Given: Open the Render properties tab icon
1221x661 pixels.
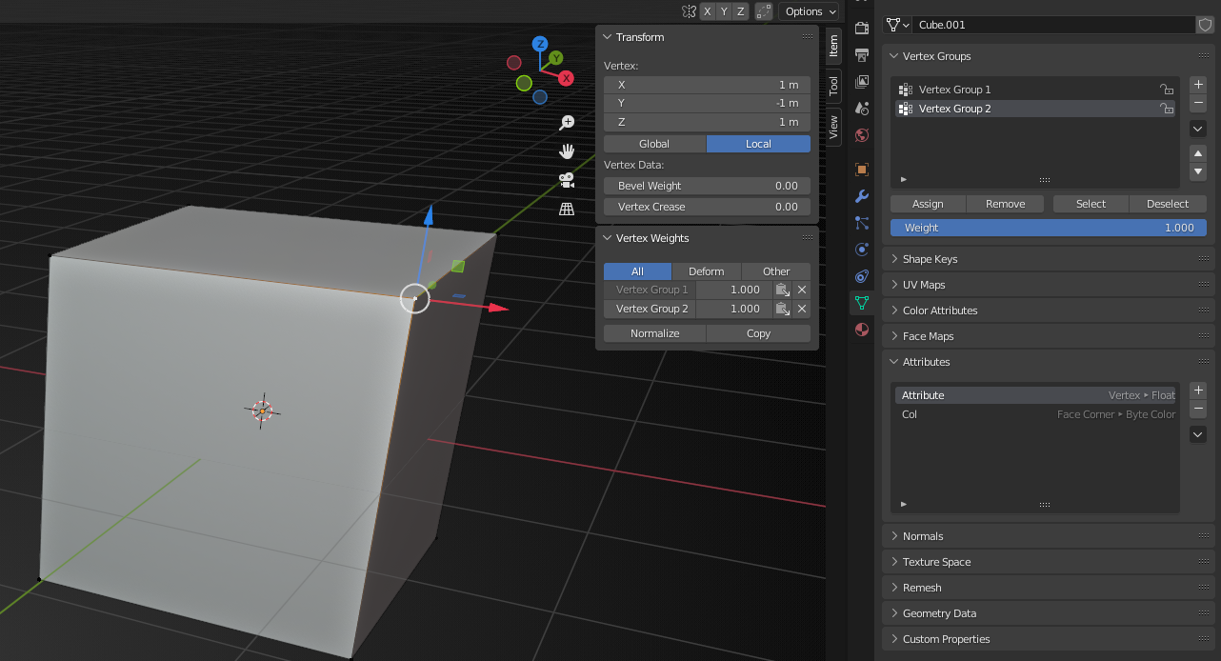Looking at the screenshot, I should coord(862,28).
